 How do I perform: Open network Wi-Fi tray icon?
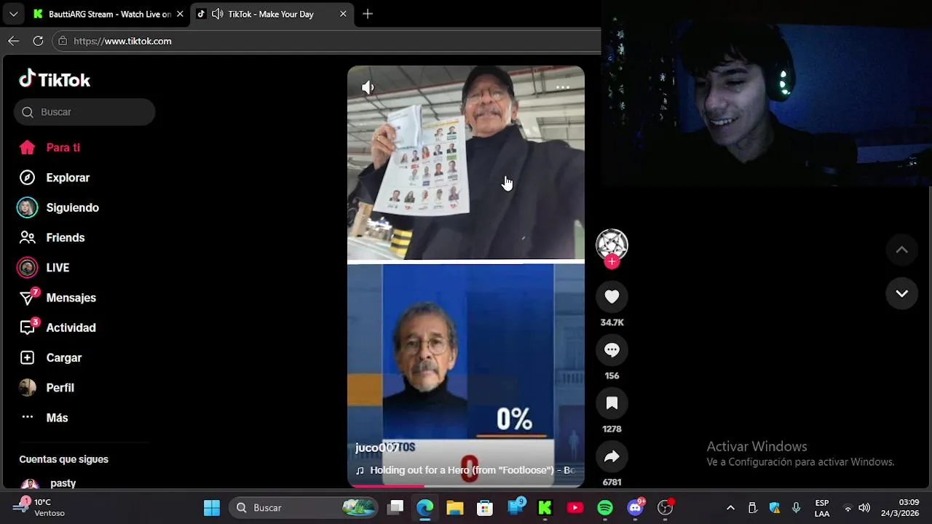click(x=848, y=507)
